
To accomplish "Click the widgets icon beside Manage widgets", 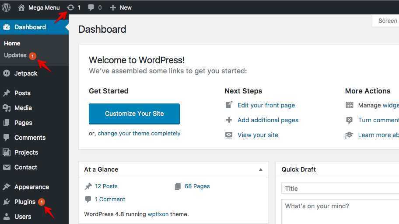I will coord(350,105).
